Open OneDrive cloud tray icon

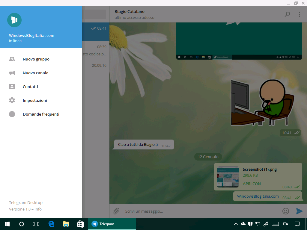pos(243,224)
